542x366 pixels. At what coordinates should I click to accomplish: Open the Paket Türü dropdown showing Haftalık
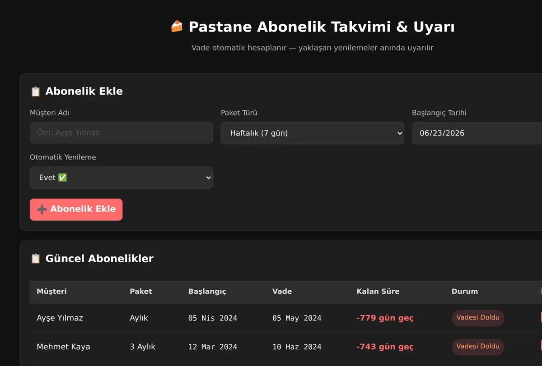312,133
